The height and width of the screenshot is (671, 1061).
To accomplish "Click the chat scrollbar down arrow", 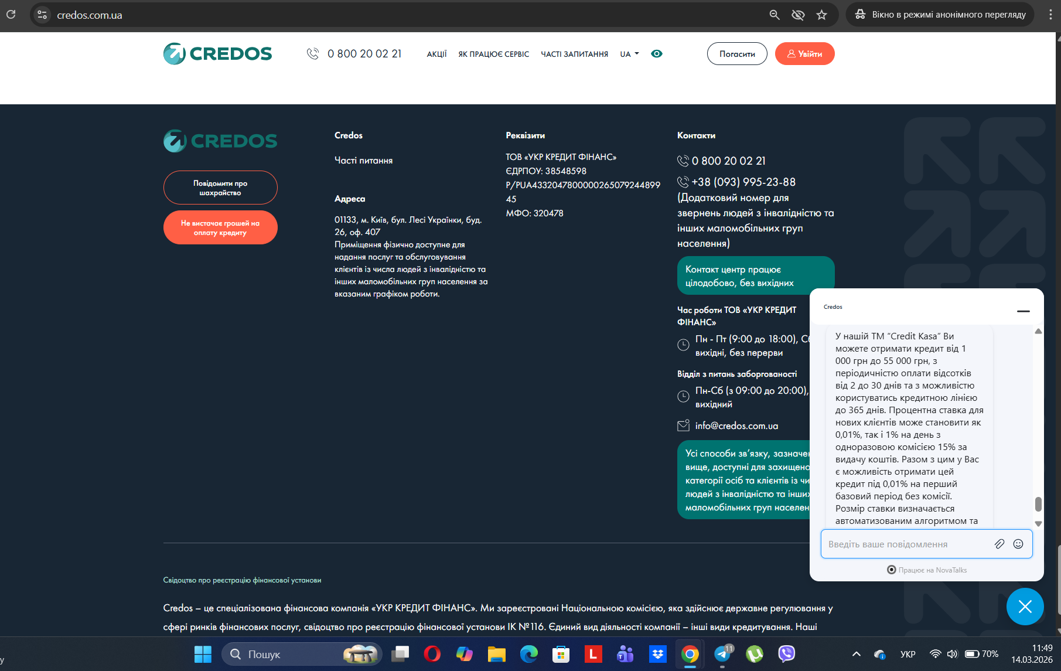I will pyautogui.click(x=1038, y=524).
